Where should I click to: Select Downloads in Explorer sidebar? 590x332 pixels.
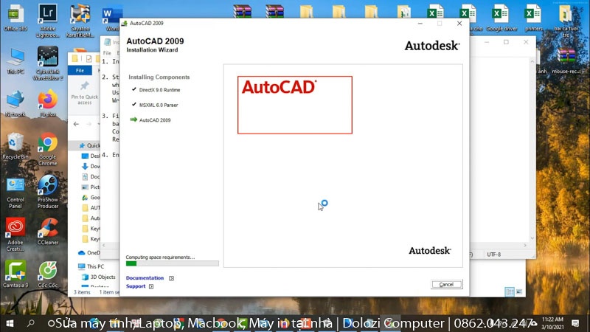[x=91, y=166]
